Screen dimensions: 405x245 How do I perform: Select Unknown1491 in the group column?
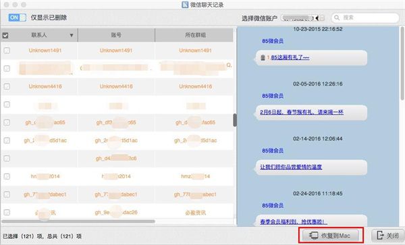coord(195,51)
